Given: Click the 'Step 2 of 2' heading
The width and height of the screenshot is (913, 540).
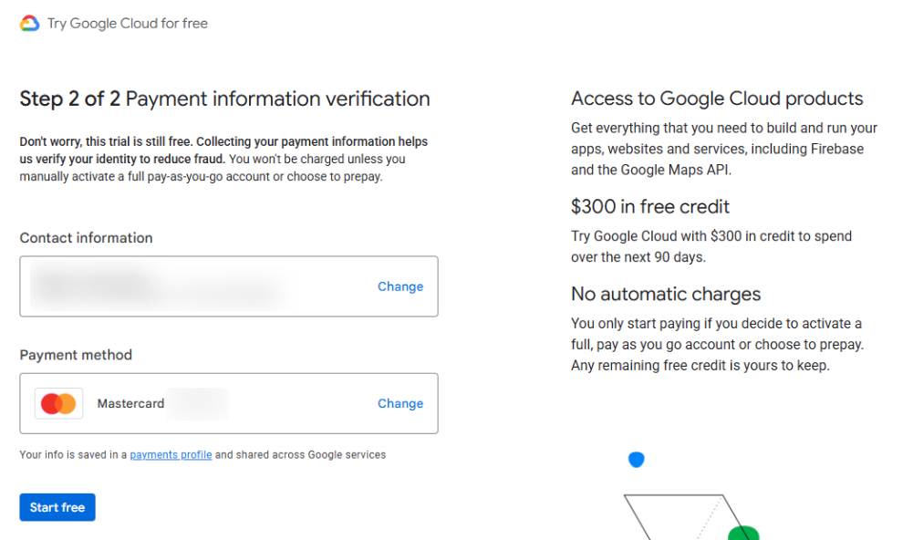Looking at the screenshot, I should point(69,99).
